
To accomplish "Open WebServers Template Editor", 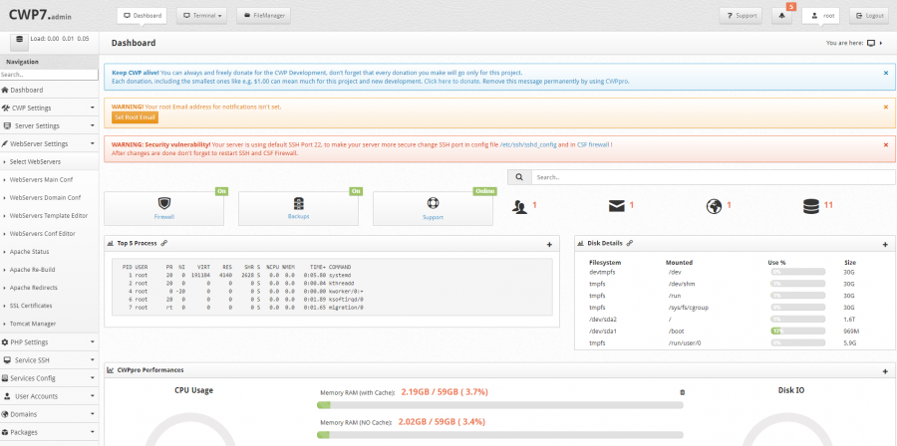I will click(x=49, y=216).
